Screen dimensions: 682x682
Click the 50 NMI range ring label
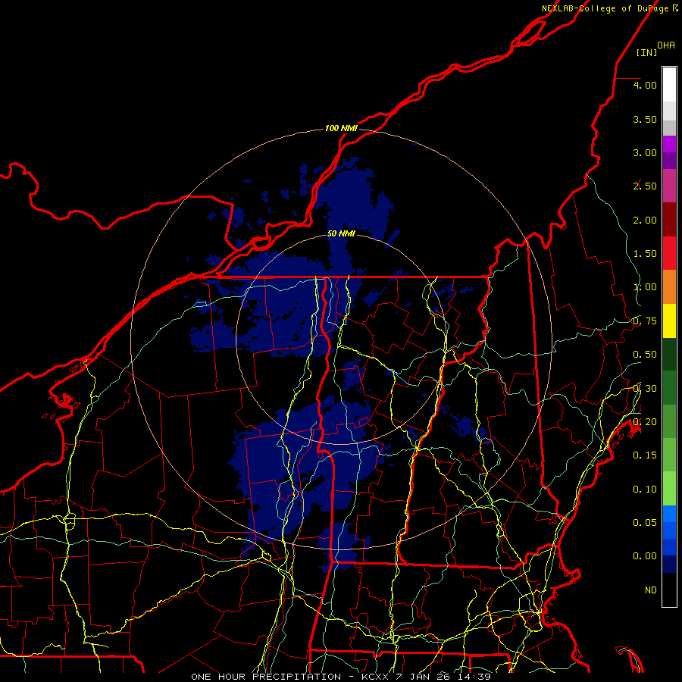(341, 233)
